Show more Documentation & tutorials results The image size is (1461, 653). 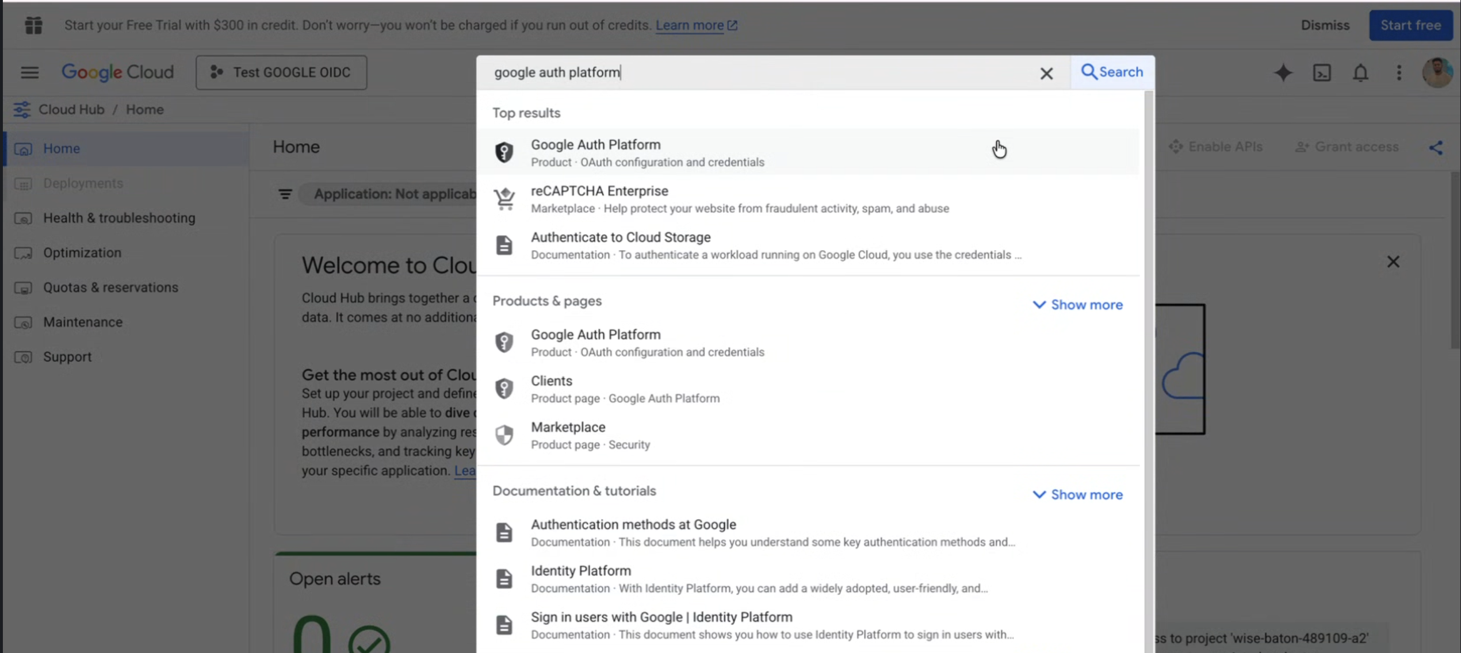click(1077, 494)
